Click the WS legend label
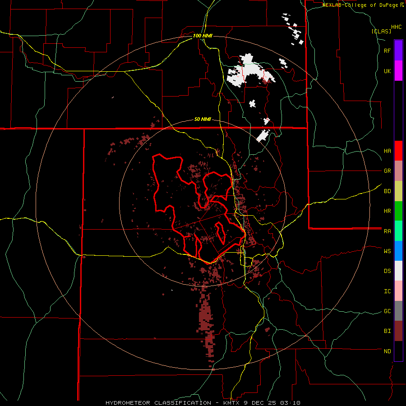This screenshot has height=406, width=406. pyautogui.click(x=387, y=251)
